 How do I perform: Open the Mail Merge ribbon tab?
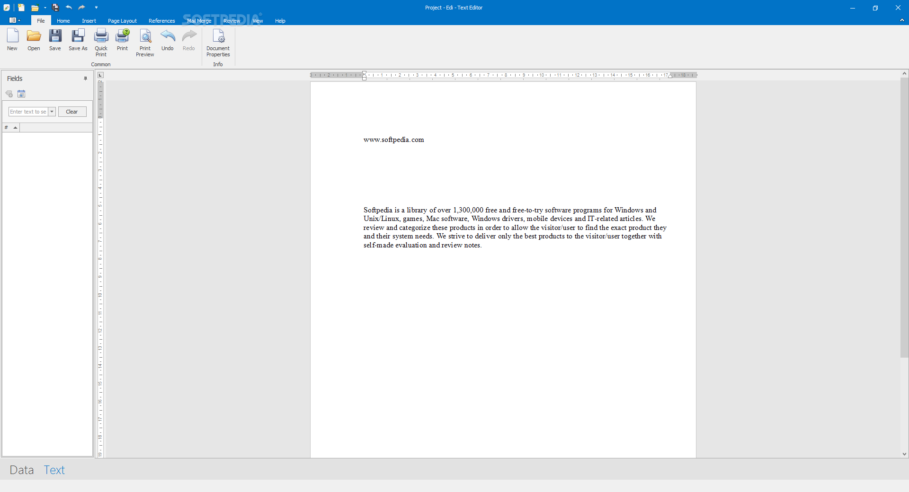coord(199,21)
